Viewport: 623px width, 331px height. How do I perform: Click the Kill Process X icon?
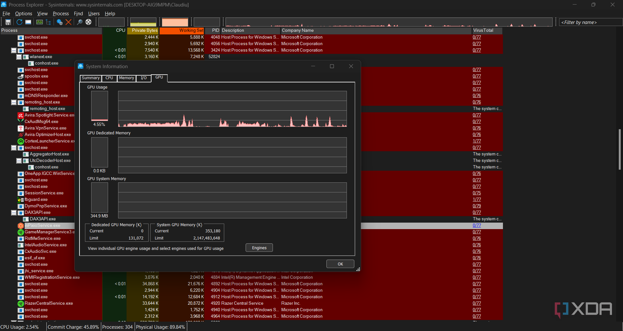tap(68, 22)
